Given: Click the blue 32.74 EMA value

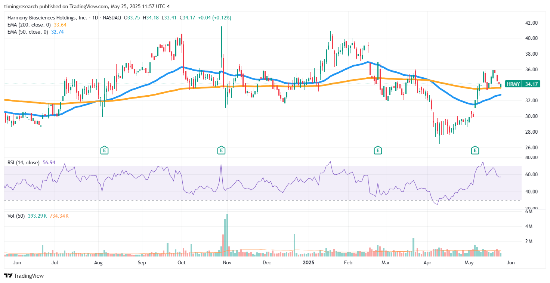Looking at the screenshot, I should 57,32.
